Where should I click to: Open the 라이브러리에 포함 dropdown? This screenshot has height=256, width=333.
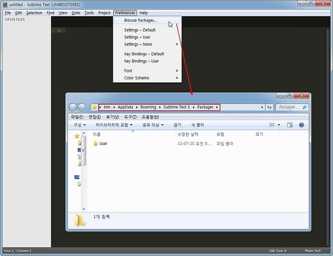[x=114, y=125]
